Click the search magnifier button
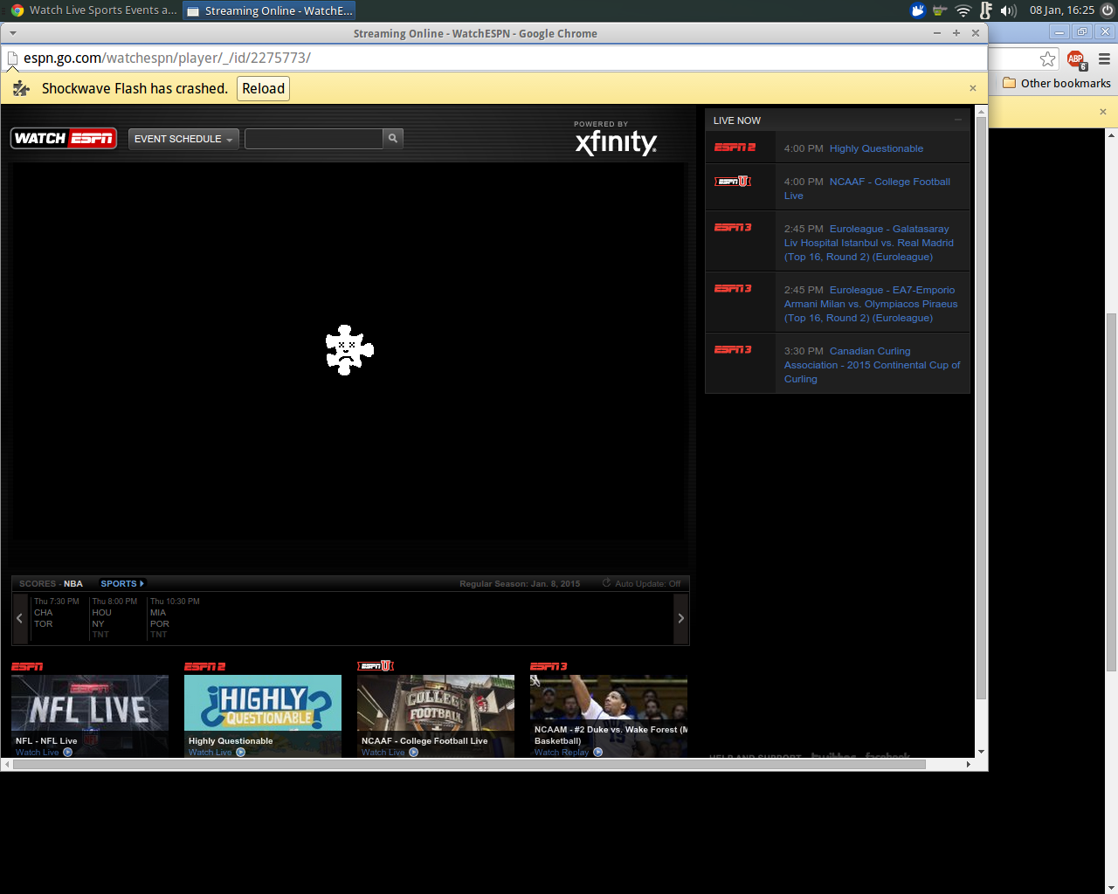The image size is (1118, 894). coord(393,138)
